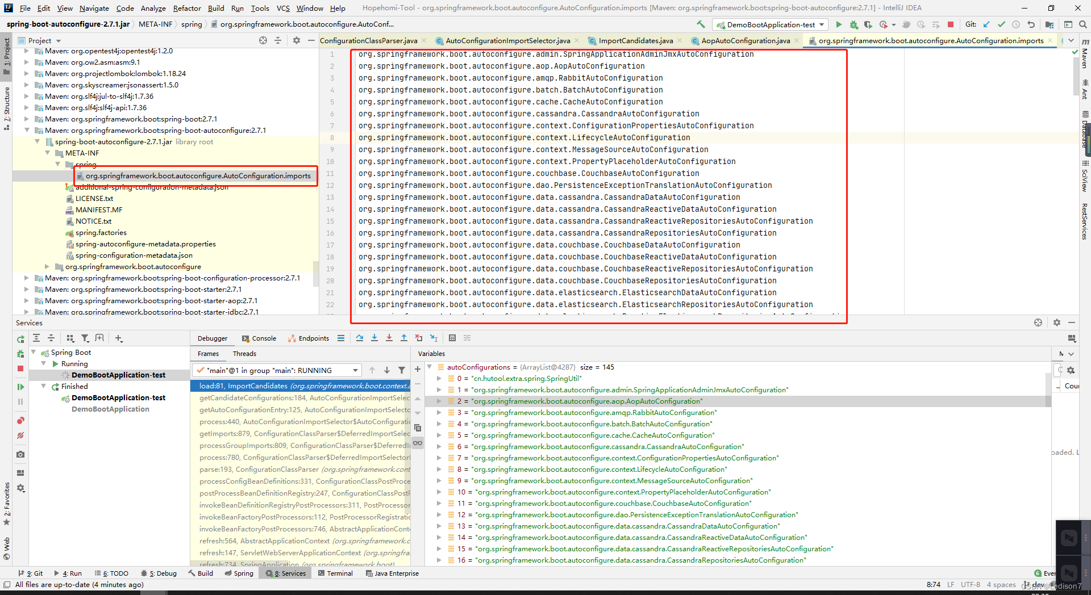Viewport: 1091px width, 595px height.
Task: Click the Evaluate Expression calculator icon
Action: pyautogui.click(x=452, y=338)
